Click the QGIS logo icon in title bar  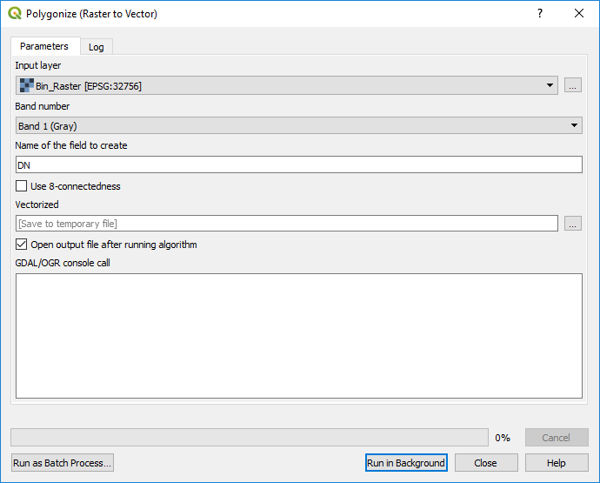[15, 13]
